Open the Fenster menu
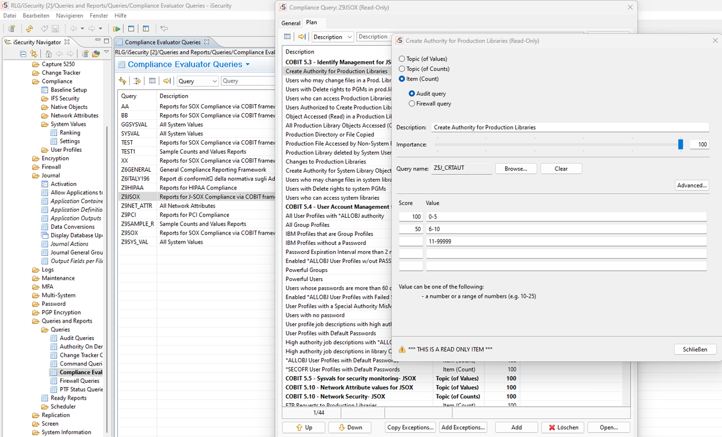The width and height of the screenshot is (722, 437). point(99,16)
